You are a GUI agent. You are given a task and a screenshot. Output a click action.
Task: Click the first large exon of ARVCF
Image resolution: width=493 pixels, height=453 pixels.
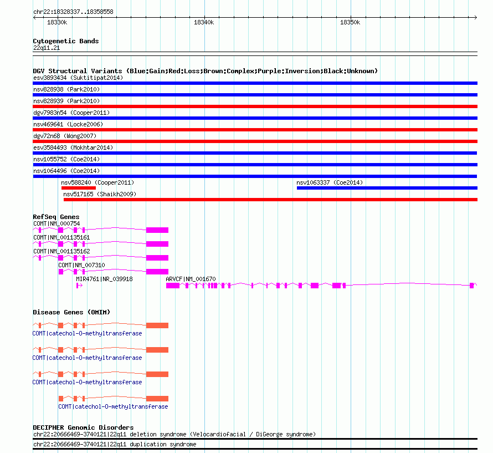click(173, 286)
